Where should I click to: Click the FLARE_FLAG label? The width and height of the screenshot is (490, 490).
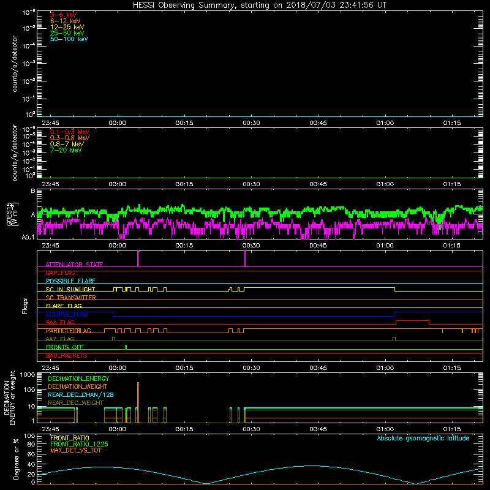[64, 306]
